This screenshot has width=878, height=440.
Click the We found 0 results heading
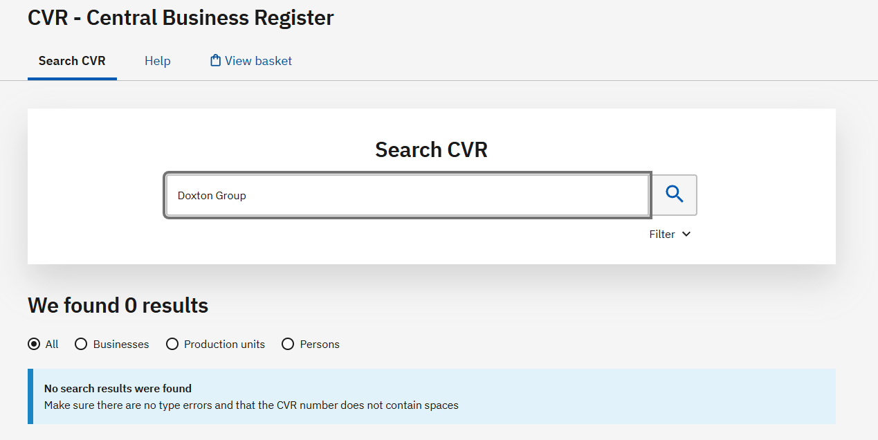point(118,305)
